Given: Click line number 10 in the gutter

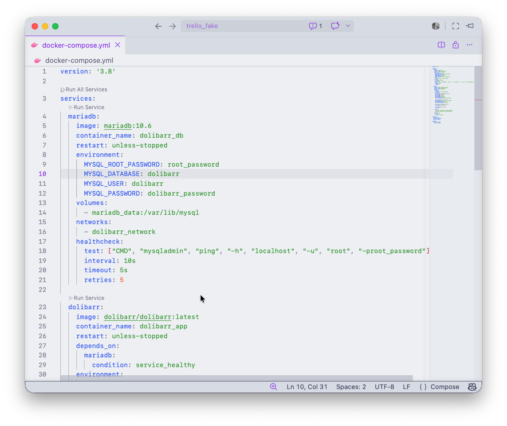Looking at the screenshot, I should click(x=42, y=174).
